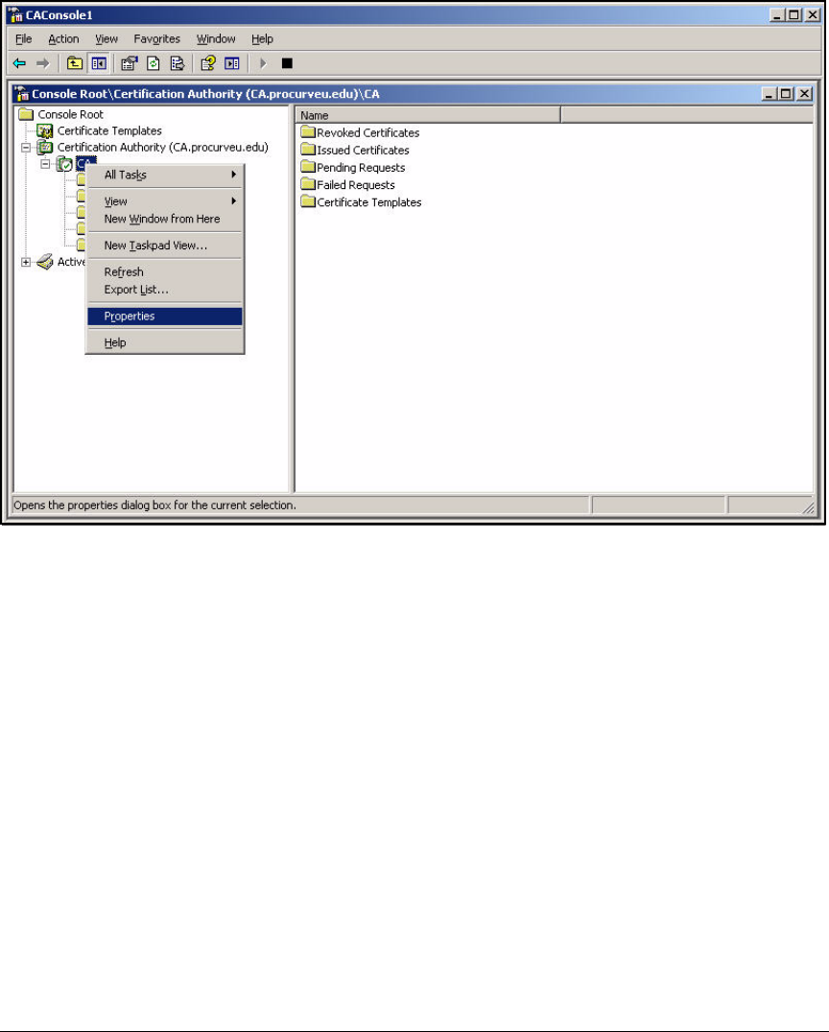Click the Issued Certificates folder icon
829x1032 pixels.
pyautogui.click(x=308, y=150)
